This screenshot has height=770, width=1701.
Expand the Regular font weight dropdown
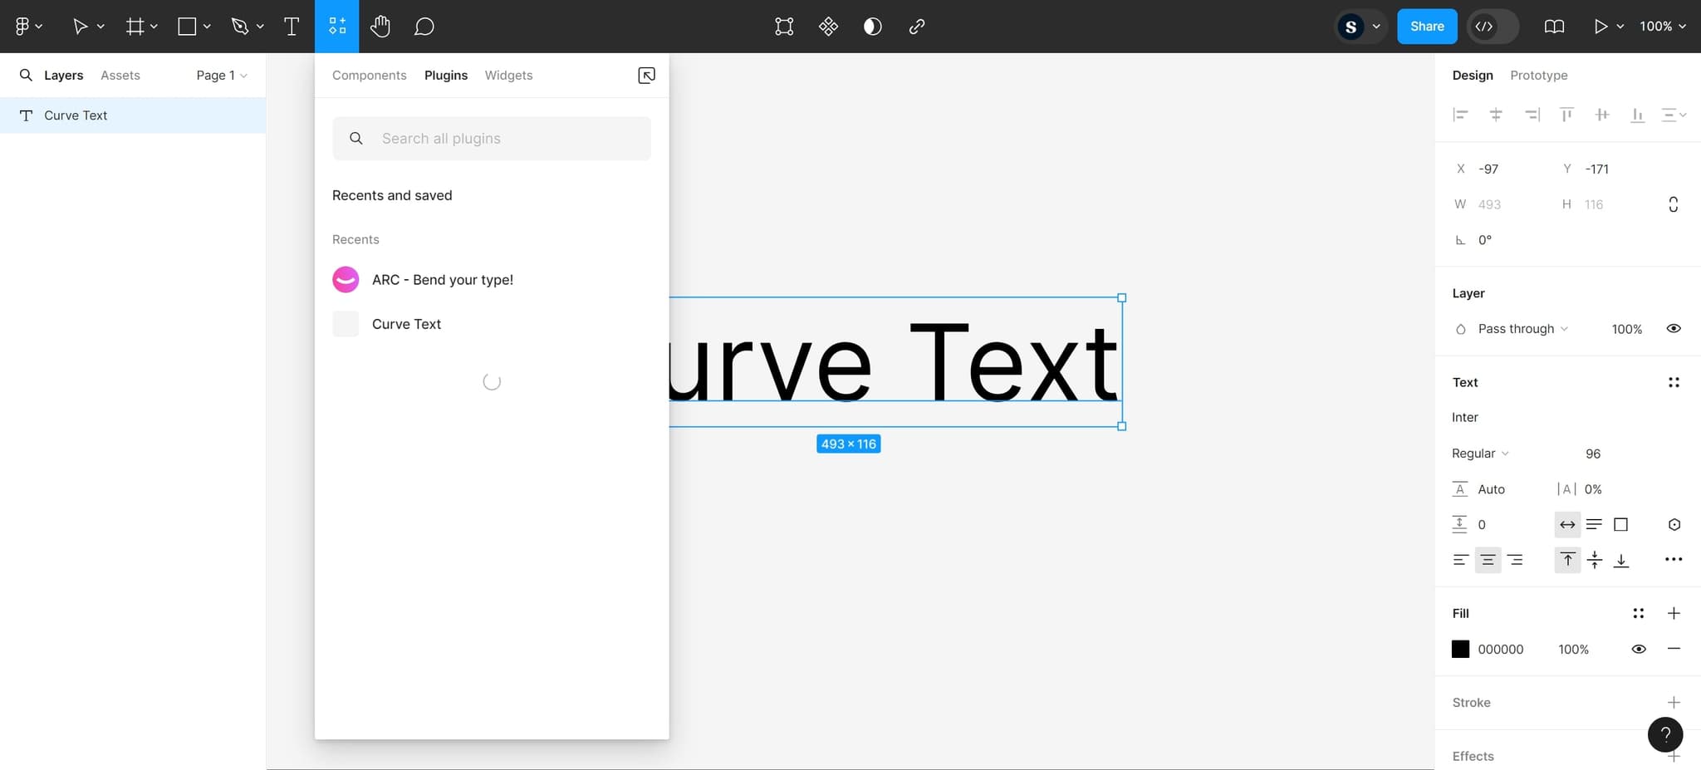pos(1480,454)
